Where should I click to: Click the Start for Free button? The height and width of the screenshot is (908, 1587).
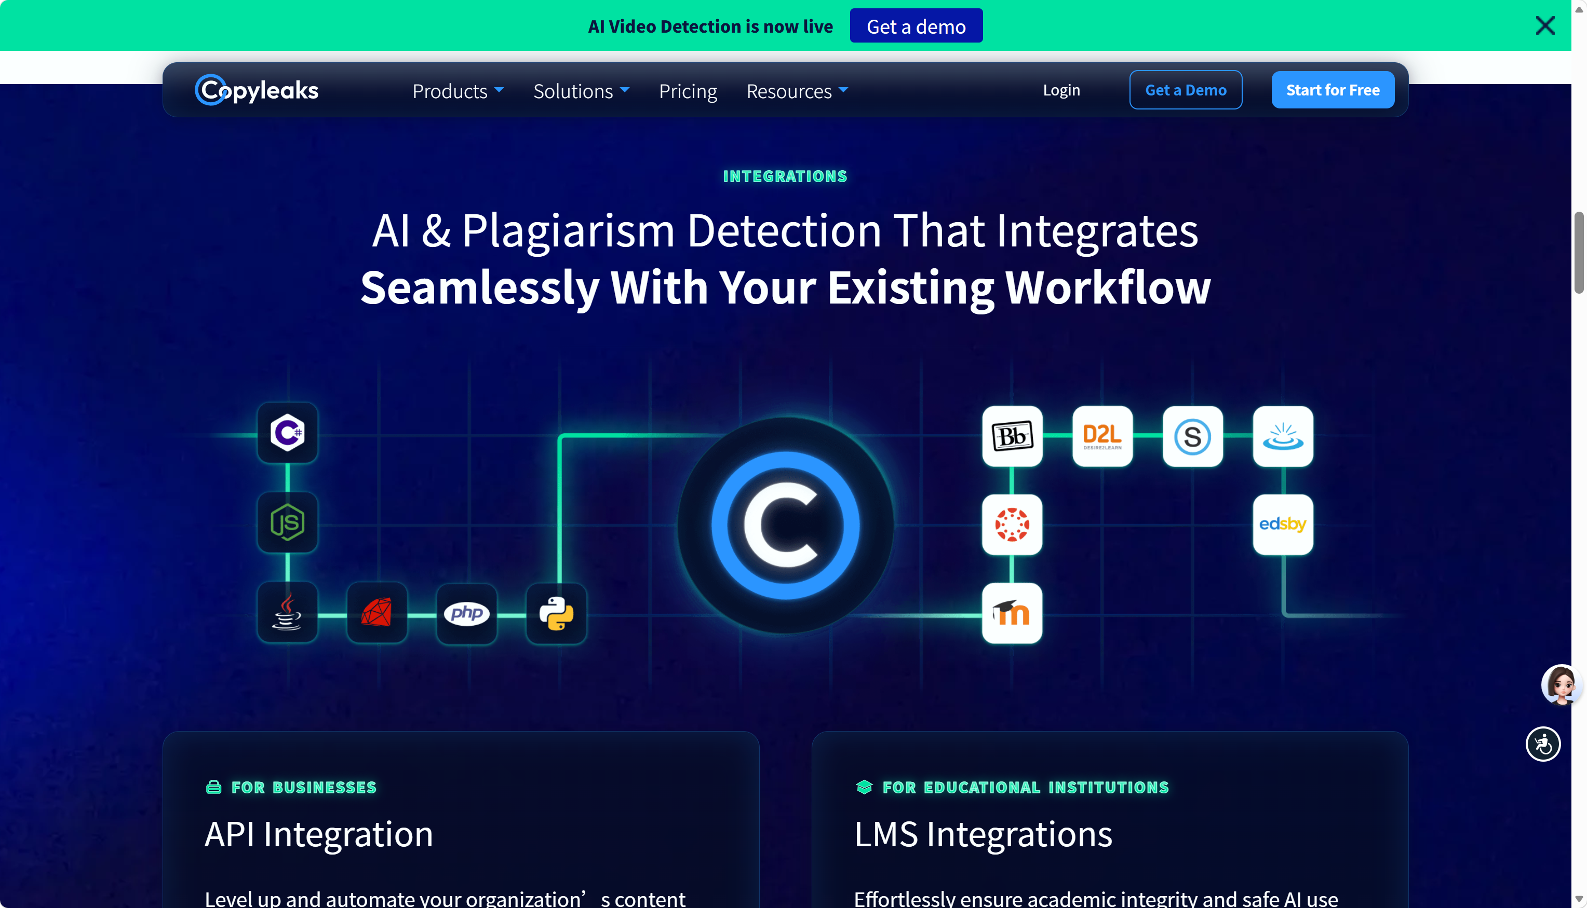tap(1333, 90)
